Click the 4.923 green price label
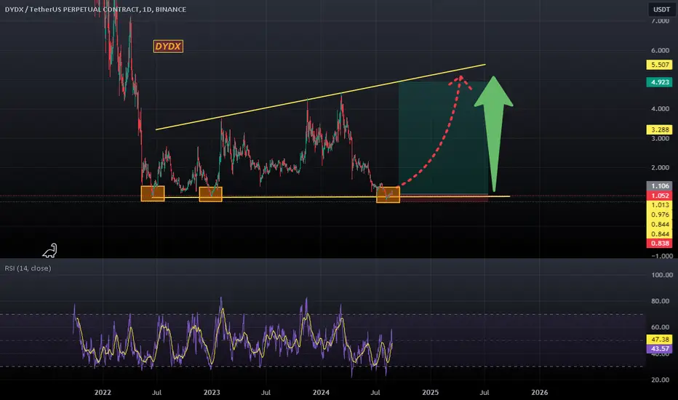 coord(659,81)
